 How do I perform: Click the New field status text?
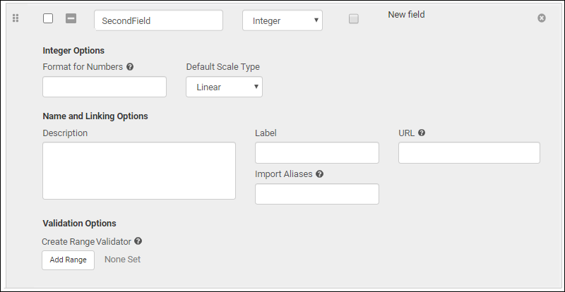click(x=406, y=14)
